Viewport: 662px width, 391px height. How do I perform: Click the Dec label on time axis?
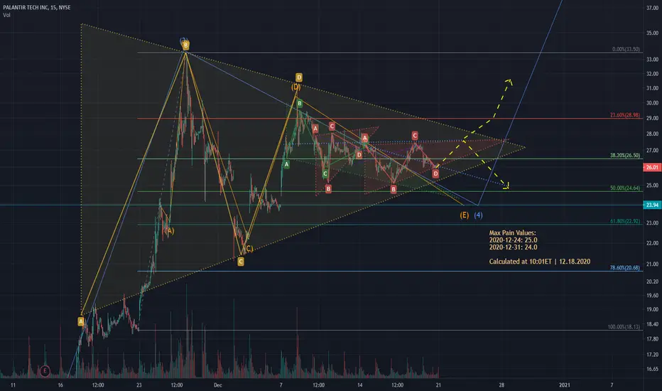pos(218,385)
